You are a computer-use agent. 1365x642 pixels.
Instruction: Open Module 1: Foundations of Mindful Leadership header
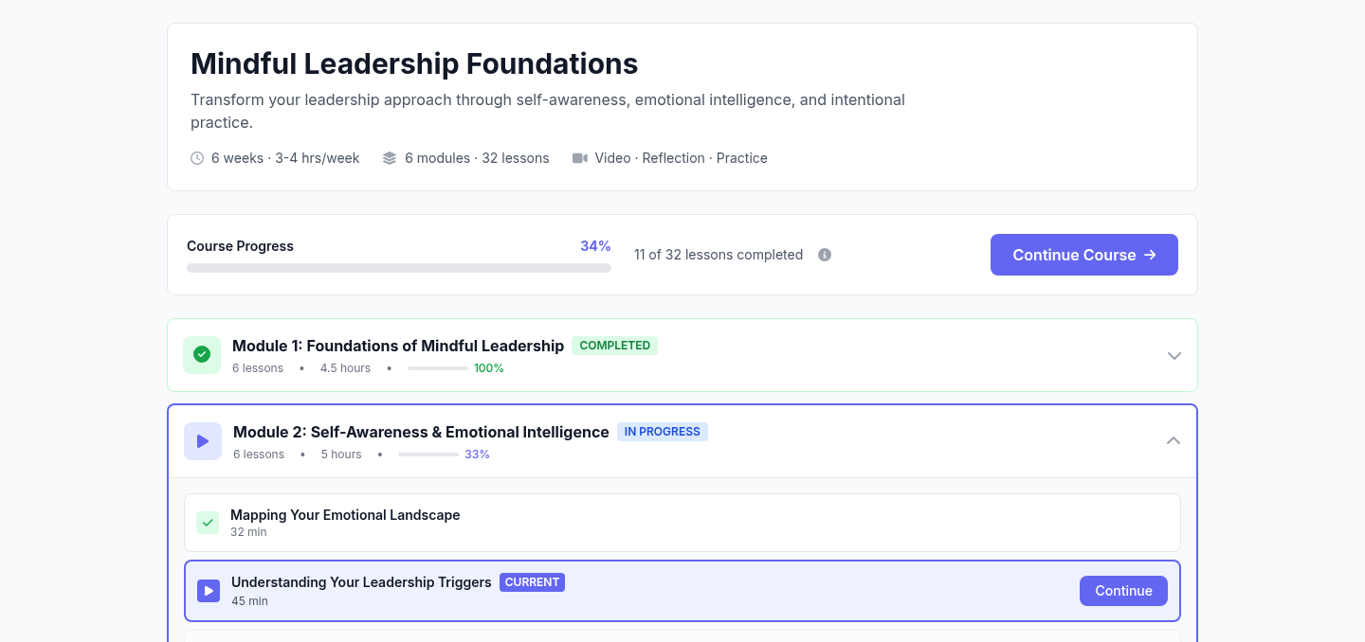click(x=398, y=346)
